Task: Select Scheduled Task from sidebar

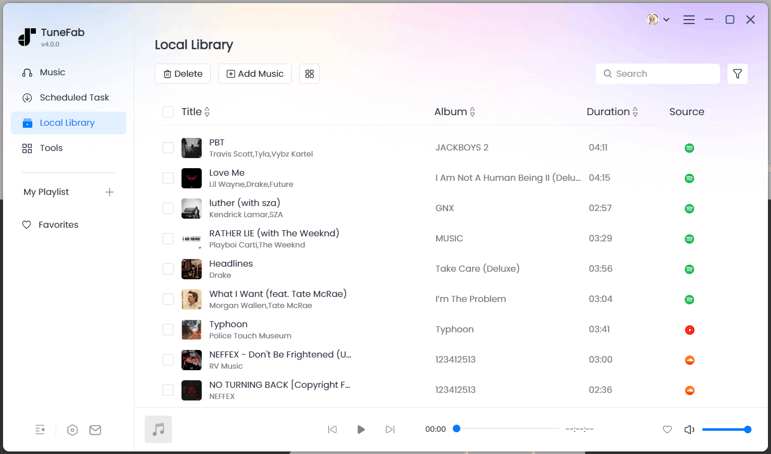Action: point(74,97)
